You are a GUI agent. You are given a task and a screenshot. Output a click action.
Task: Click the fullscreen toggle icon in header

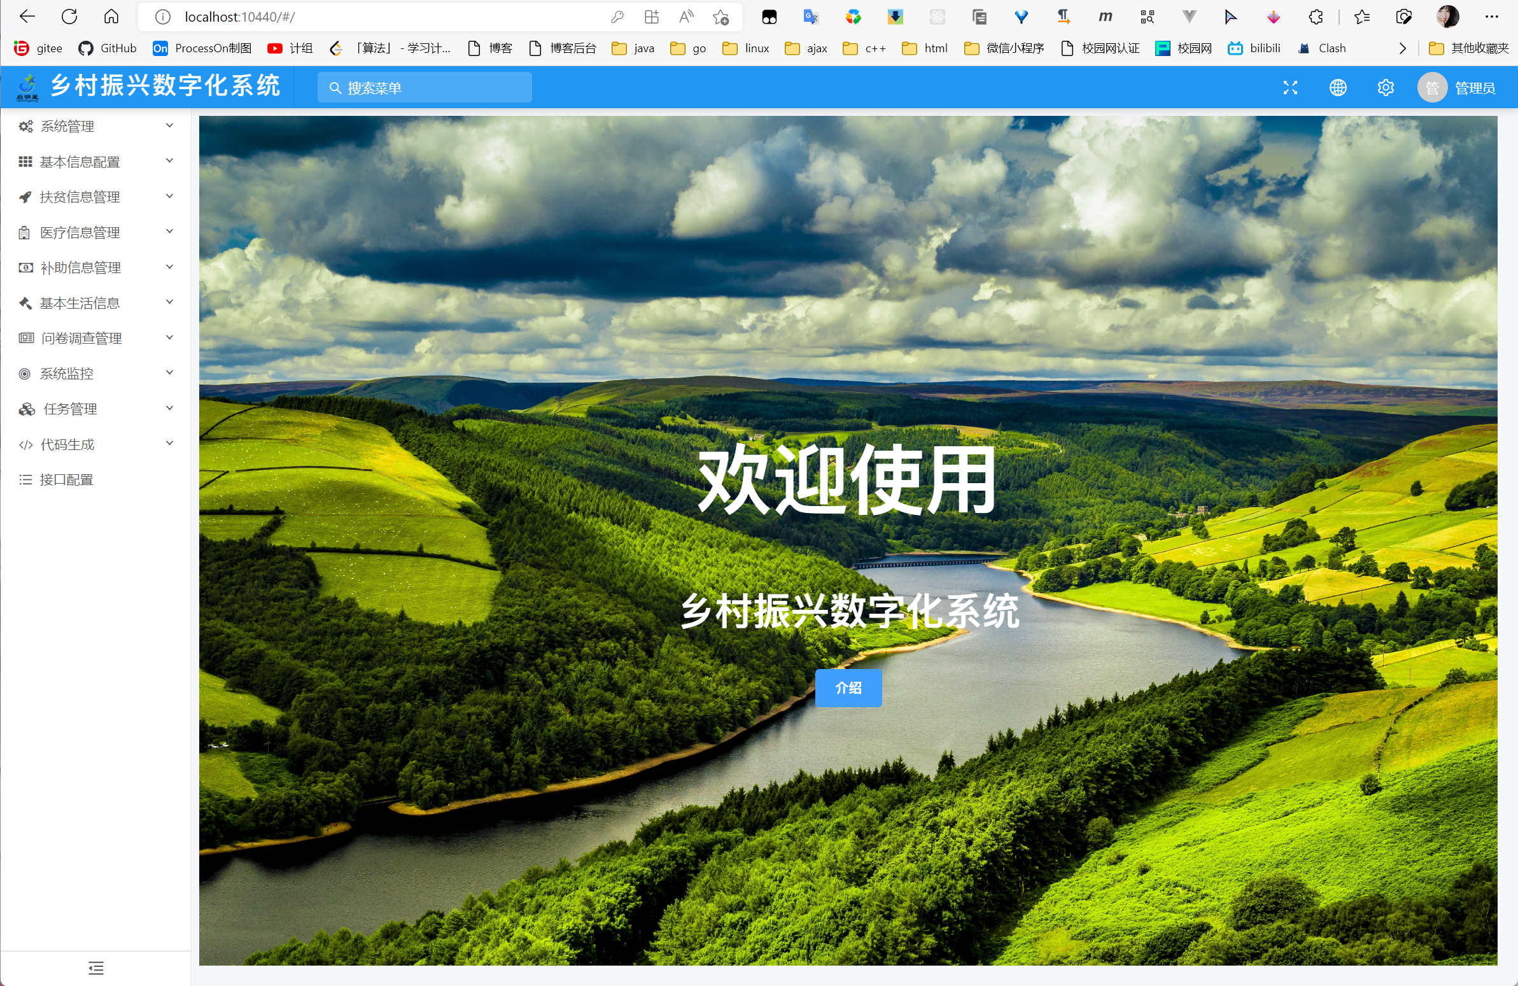1290,87
